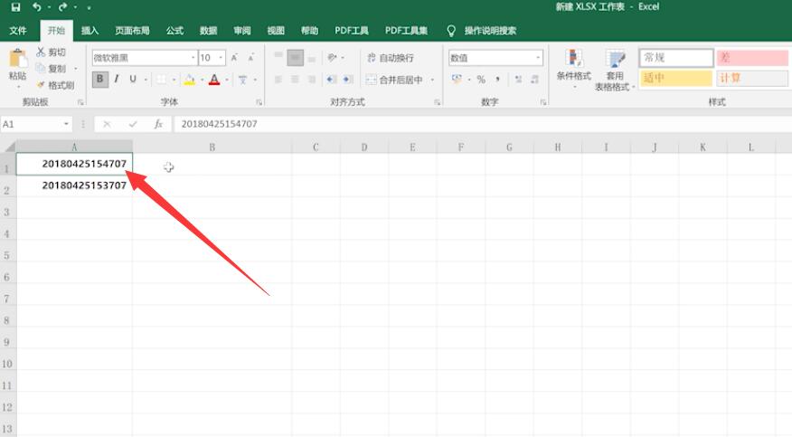792x437 pixels.
Task: Click Decrease Font Size icon
Action: 250,58
